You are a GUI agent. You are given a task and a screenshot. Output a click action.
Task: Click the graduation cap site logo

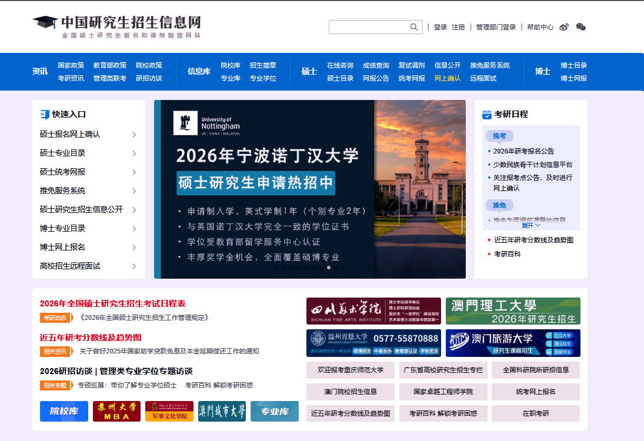[45, 23]
